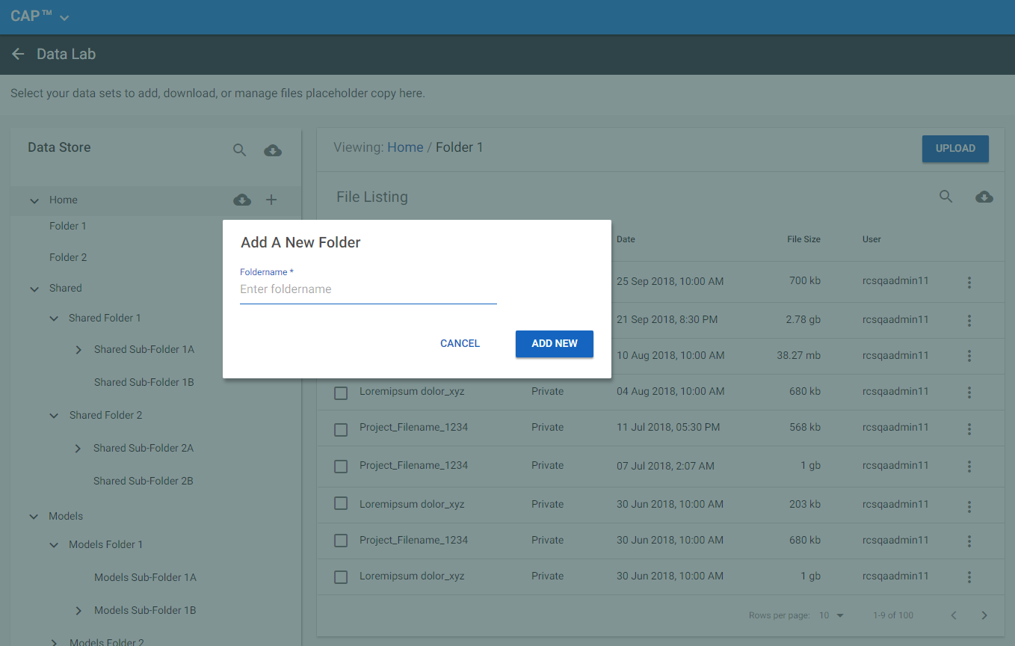This screenshot has height=646, width=1015.
Task: Download files using the File Listing cloud icon
Action: 984,197
